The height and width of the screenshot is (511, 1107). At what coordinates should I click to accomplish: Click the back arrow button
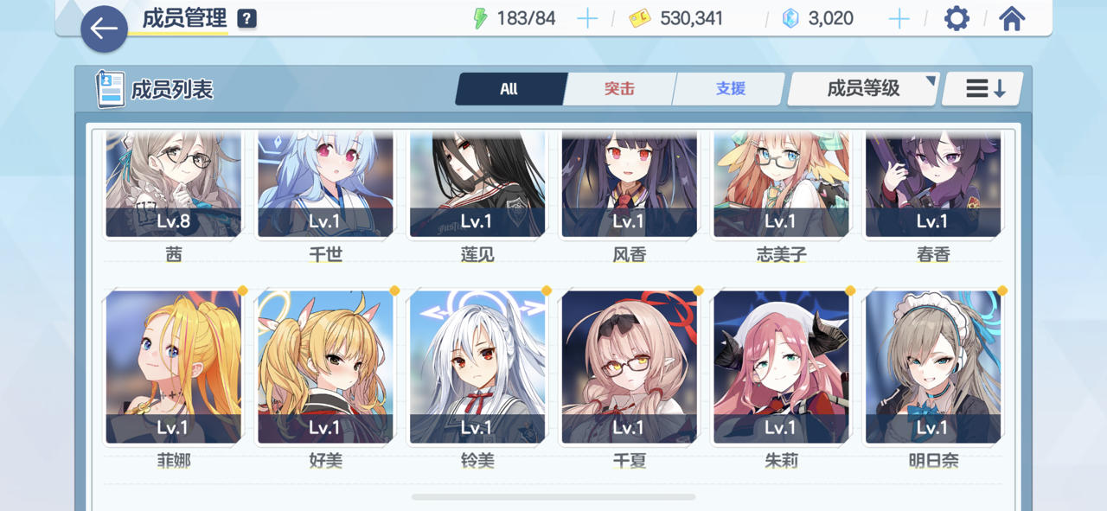(105, 29)
